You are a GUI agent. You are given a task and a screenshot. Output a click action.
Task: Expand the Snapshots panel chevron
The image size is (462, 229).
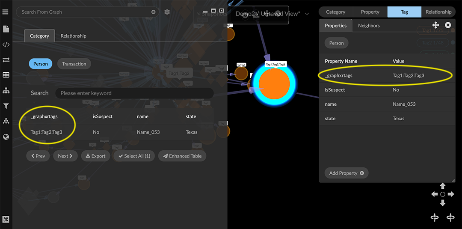tap(198, 14)
